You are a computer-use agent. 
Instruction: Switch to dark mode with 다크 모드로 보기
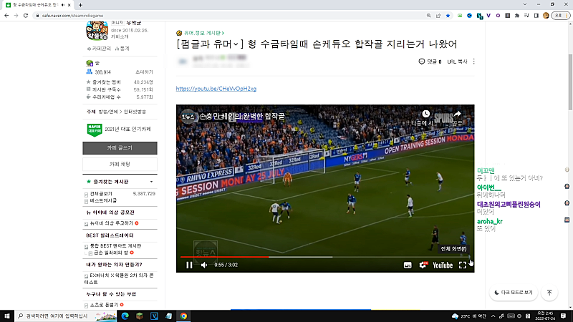(514, 293)
